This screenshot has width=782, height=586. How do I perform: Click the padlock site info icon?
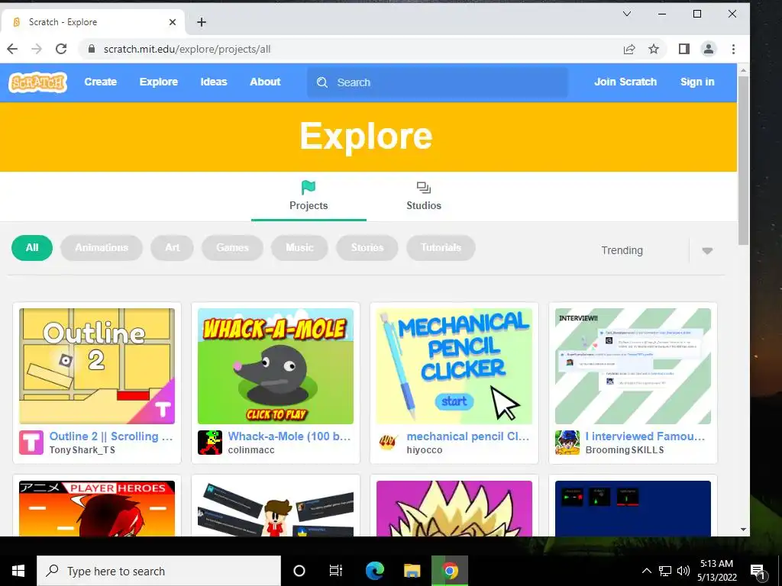pyautogui.click(x=91, y=49)
